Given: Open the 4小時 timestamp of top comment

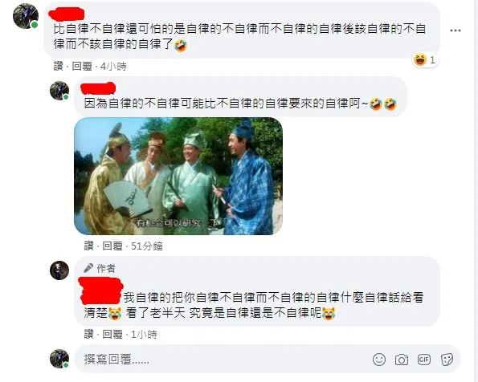Looking at the screenshot, I should 113,66.
